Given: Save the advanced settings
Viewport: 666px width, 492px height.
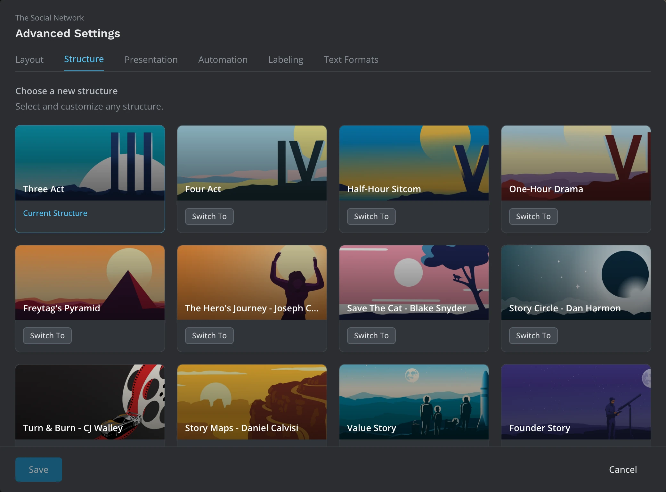Looking at the screenshot, I should click(x=39, y=470).
